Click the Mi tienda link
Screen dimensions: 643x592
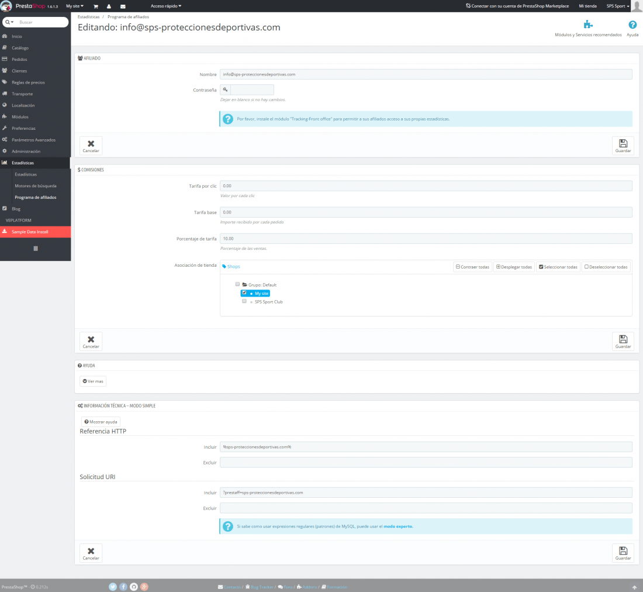pos(587,6)
